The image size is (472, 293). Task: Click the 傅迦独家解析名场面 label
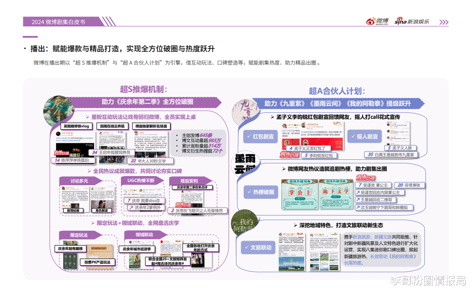151,126
